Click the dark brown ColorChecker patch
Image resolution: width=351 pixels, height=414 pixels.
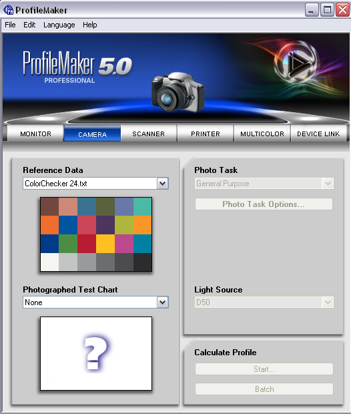click(x=49, y=207)
